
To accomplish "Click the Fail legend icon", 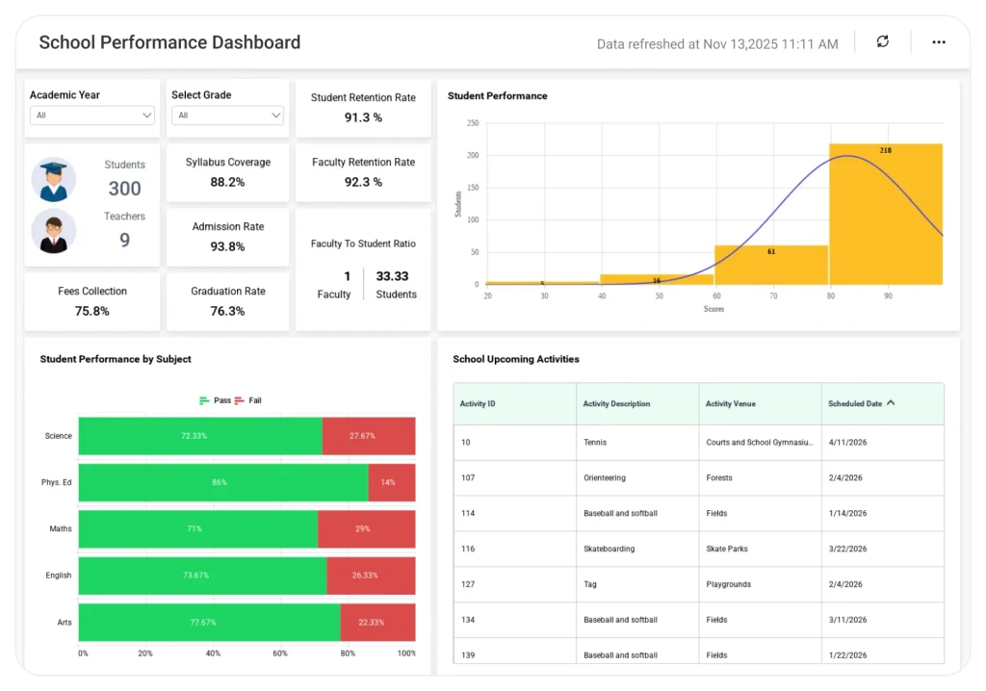I will (x=239, y=400).
